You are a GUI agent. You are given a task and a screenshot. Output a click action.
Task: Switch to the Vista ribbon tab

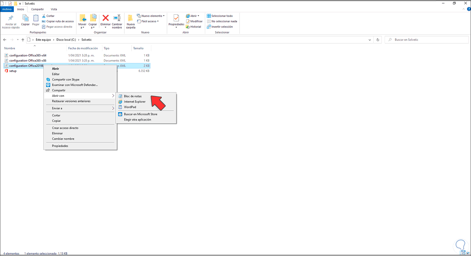pyautogui.click(x=54, y=9)
